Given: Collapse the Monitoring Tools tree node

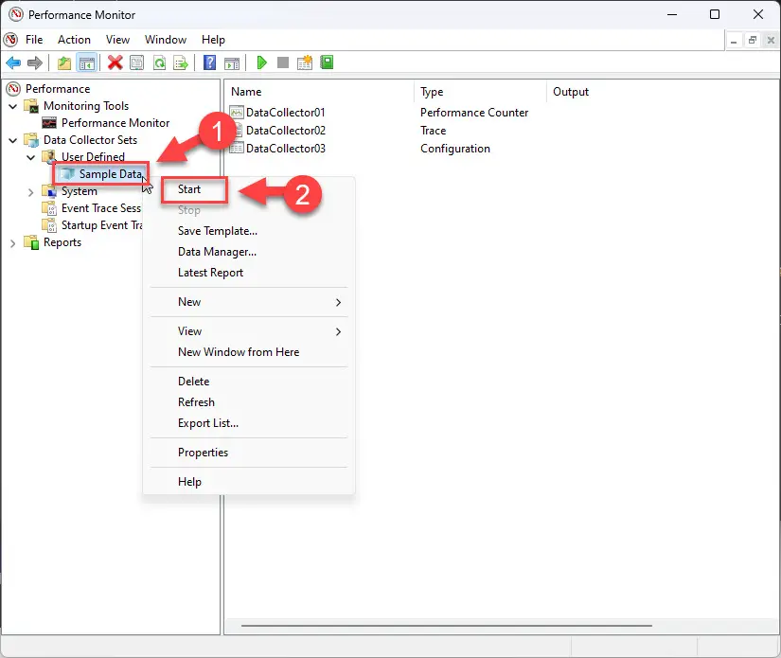Looking at the screenshot, I should click(x=13, y=106).
